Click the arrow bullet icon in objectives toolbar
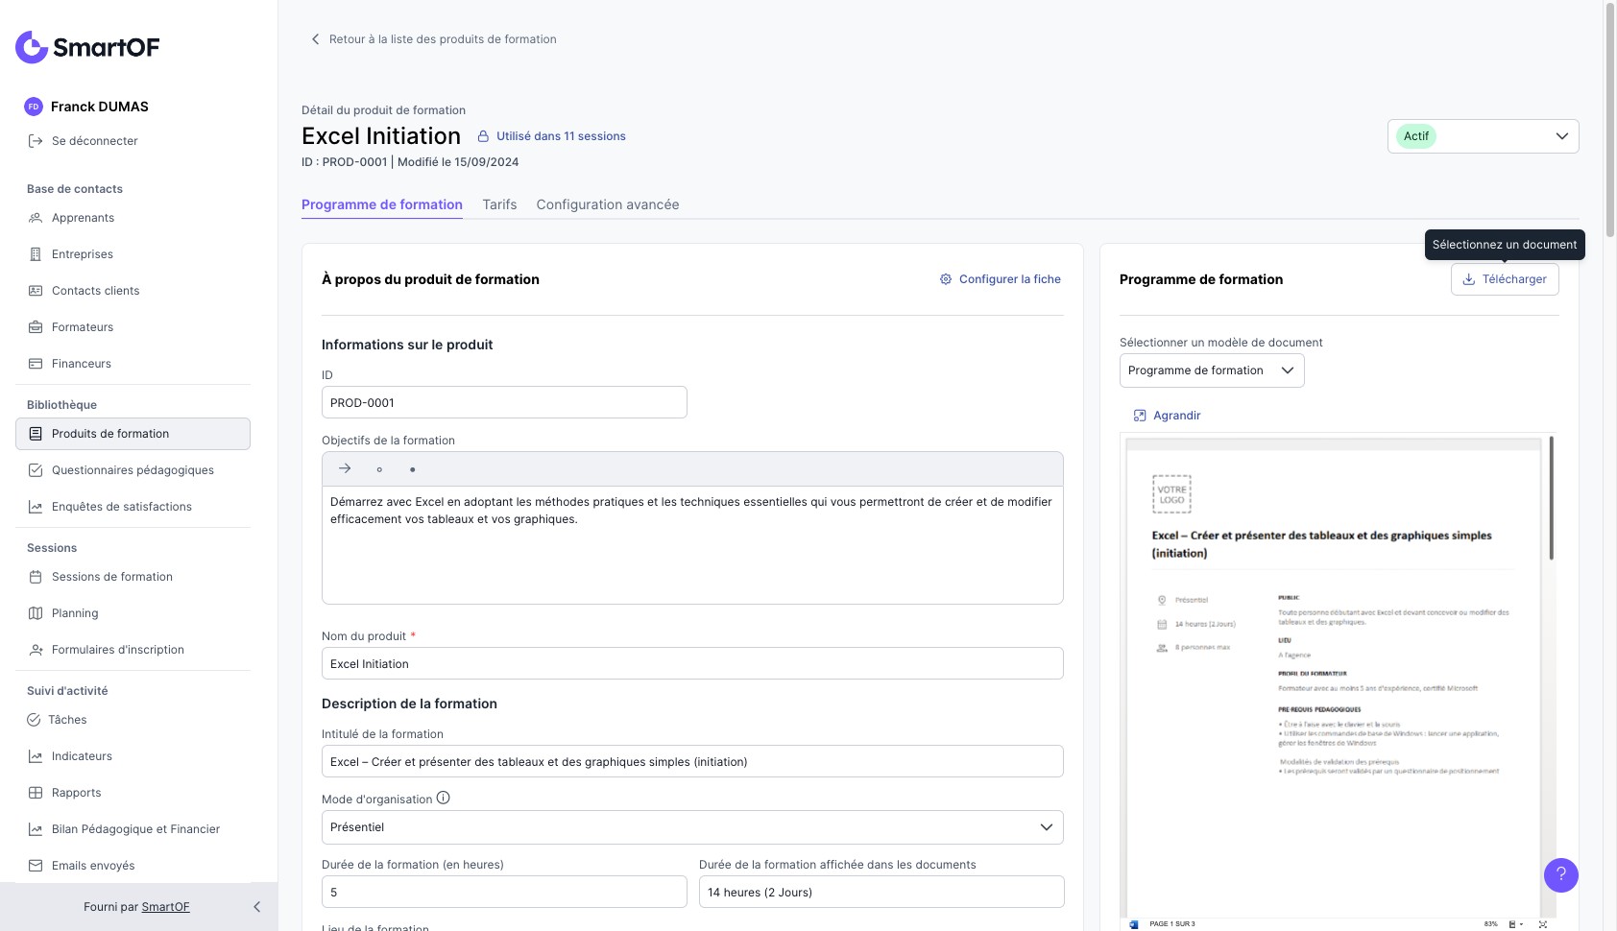1617x931 pixels. (345, 468)
